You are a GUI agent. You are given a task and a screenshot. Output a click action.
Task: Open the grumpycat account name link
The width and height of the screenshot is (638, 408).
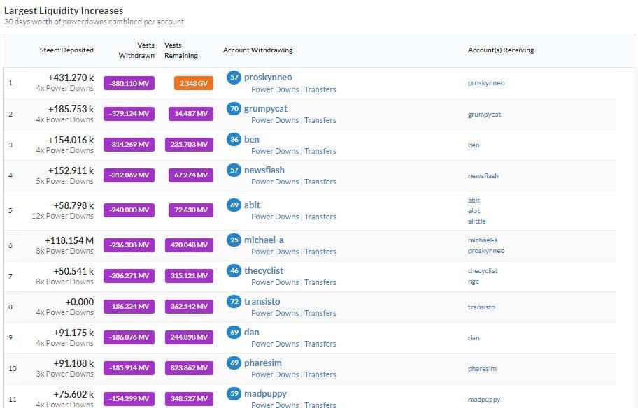click(266, 108)
